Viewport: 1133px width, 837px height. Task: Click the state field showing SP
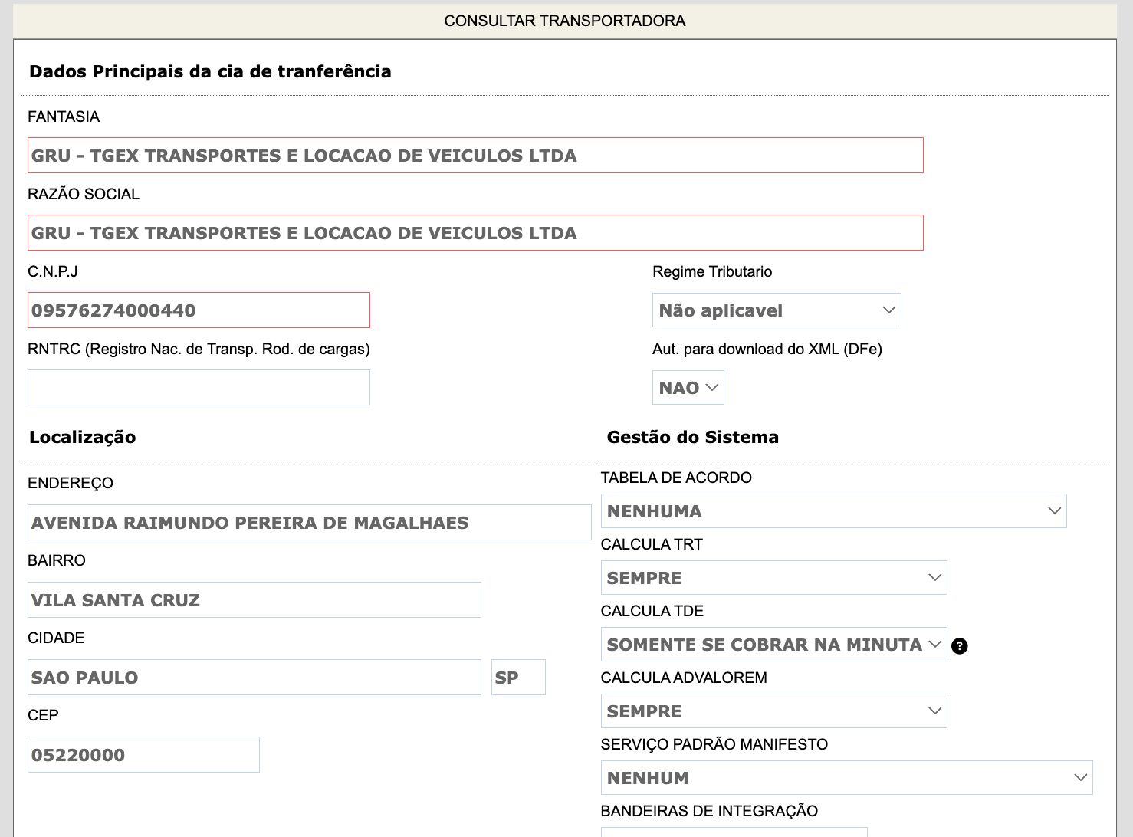pos(518,678)
